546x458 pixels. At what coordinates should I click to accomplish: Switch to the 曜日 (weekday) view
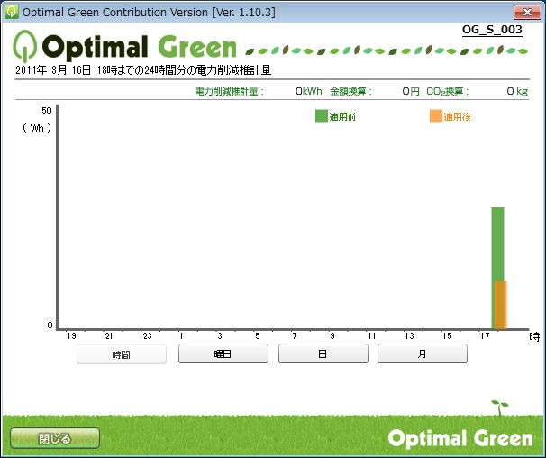(x=223, y=353)
